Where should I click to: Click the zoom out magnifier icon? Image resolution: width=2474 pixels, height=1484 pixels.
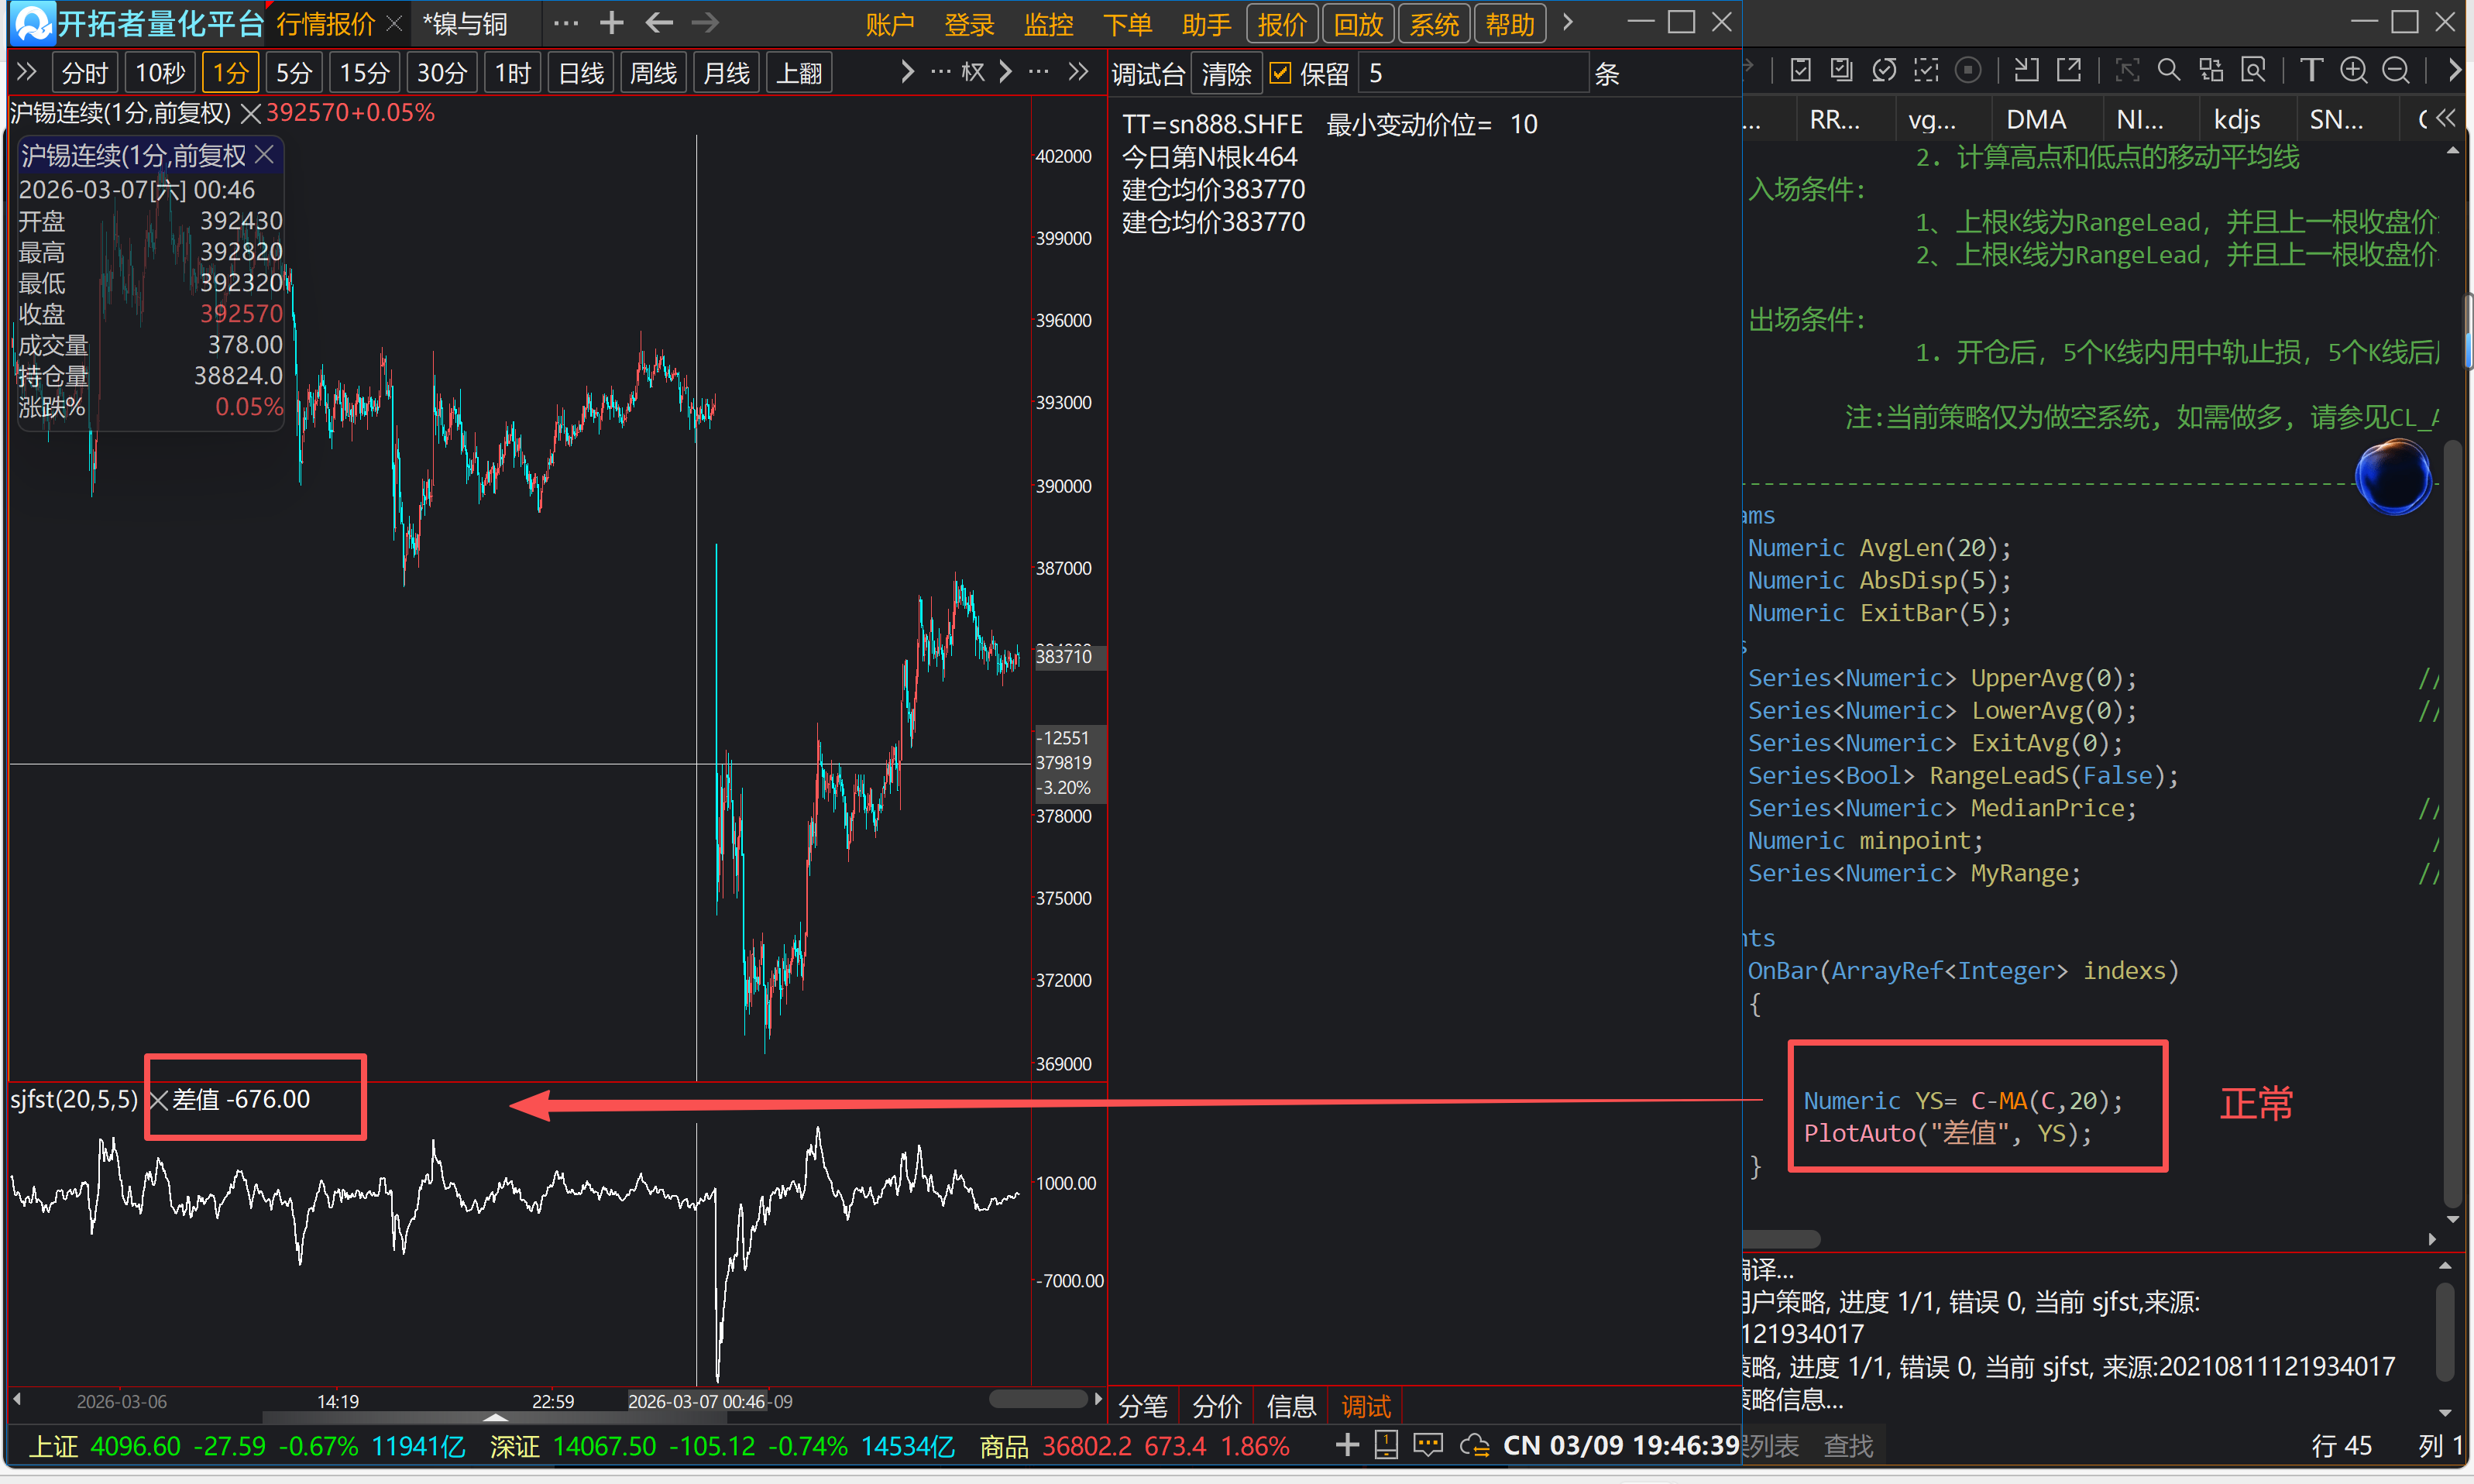tap(2395, 70)
